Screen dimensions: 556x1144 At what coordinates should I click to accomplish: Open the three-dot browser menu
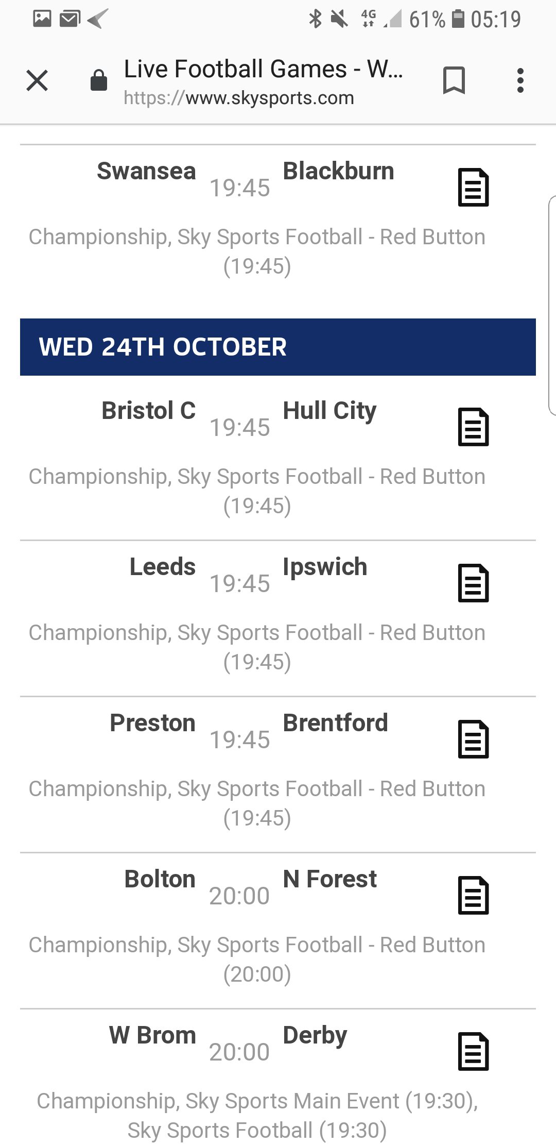click(520, 81)
